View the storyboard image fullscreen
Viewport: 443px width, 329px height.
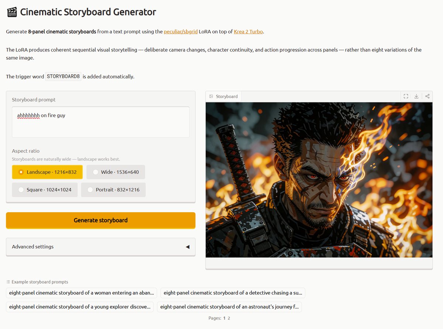click(x=406, y=96)
